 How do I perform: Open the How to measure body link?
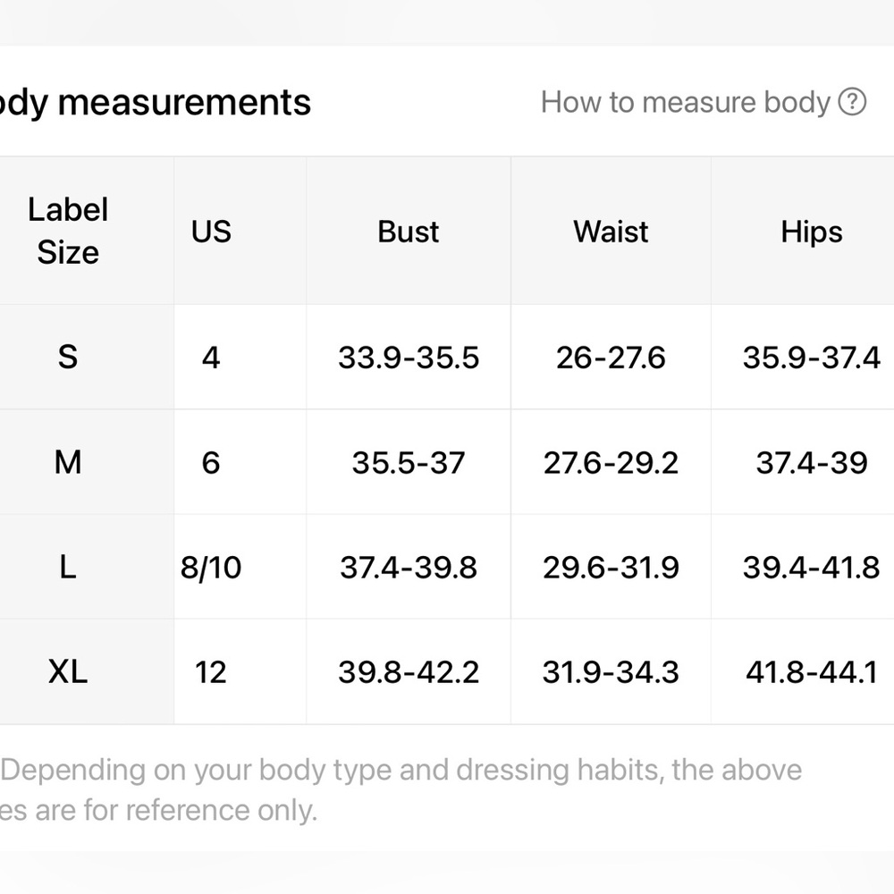[x=686, y=102]
